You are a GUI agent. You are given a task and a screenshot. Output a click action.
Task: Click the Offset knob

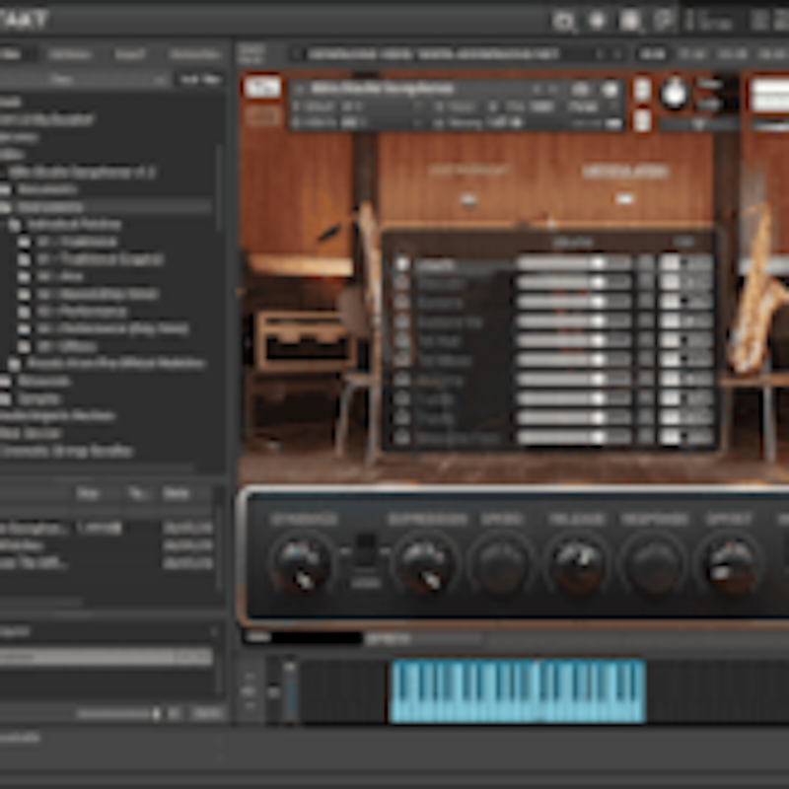[x=731, y=564]
